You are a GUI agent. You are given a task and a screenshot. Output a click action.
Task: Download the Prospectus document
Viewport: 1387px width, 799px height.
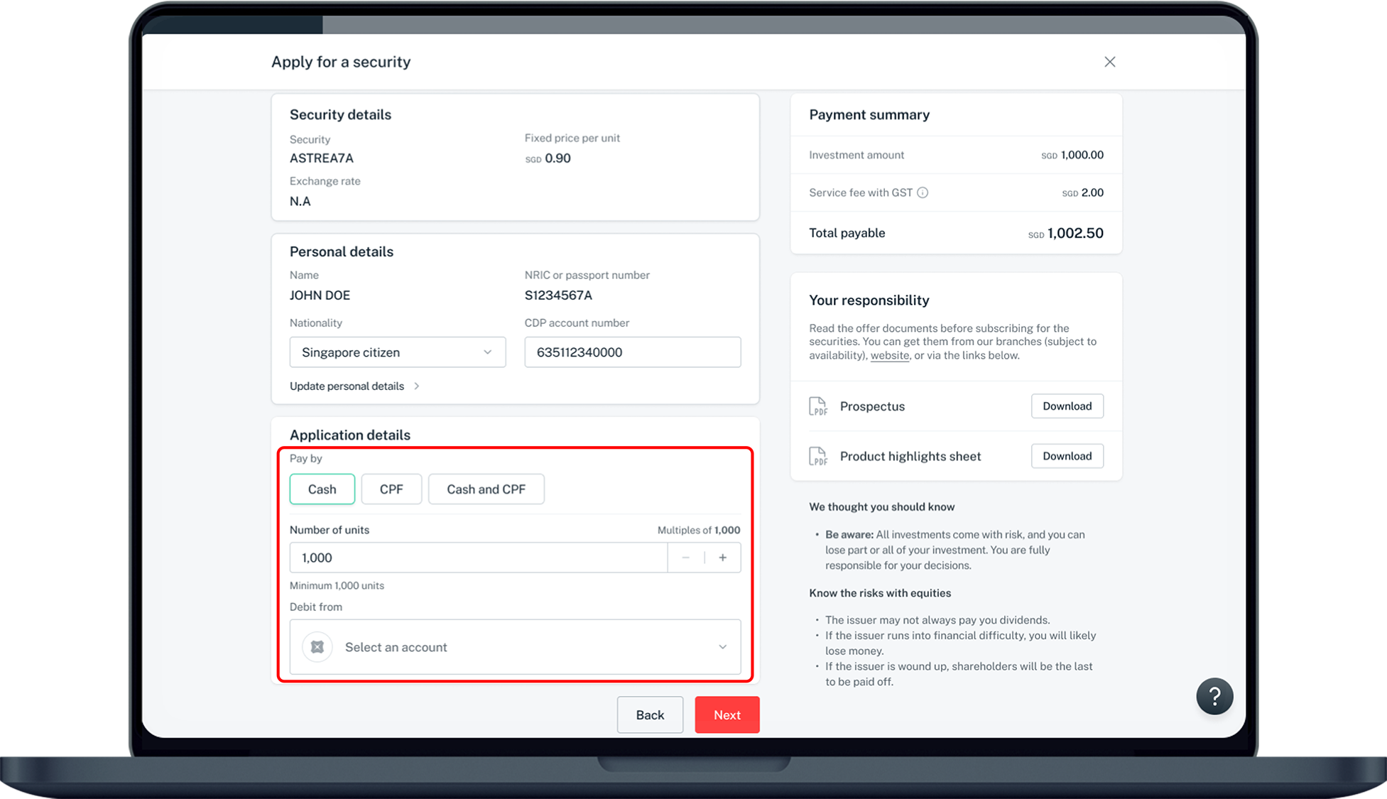click(x=1067, y=406)
